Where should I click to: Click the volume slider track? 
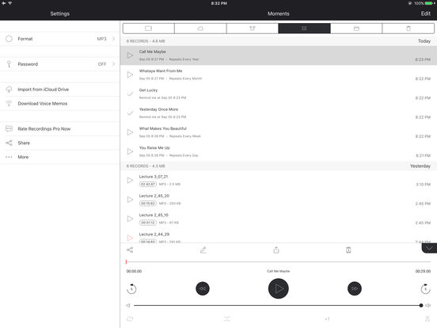click(x=277, y=305)
